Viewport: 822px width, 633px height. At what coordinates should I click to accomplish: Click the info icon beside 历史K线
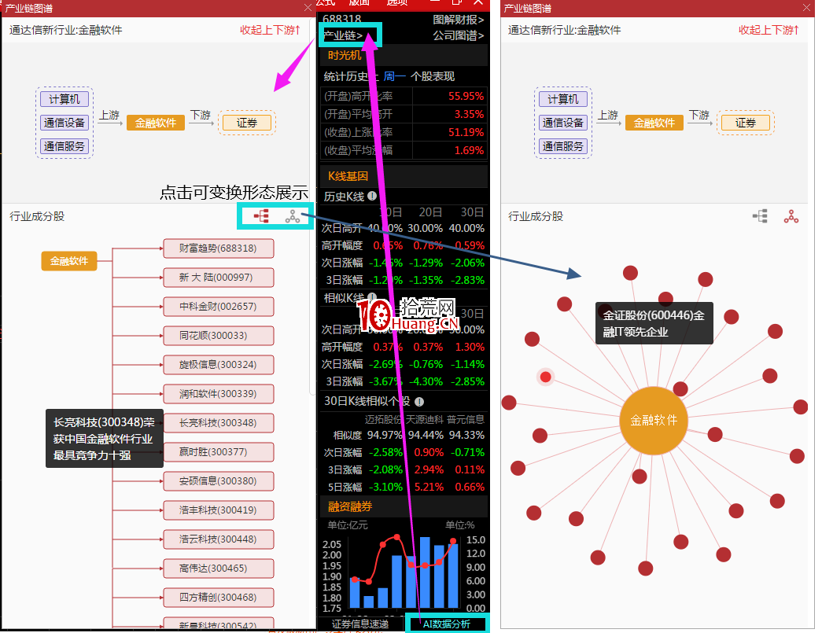[372, 196]
